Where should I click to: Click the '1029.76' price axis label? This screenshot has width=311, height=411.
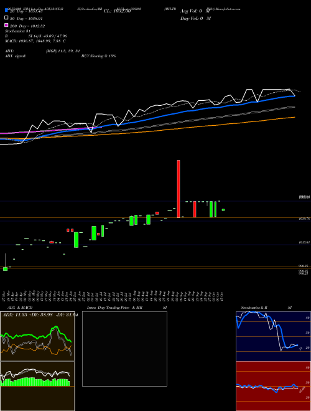[x=304, y=219]
